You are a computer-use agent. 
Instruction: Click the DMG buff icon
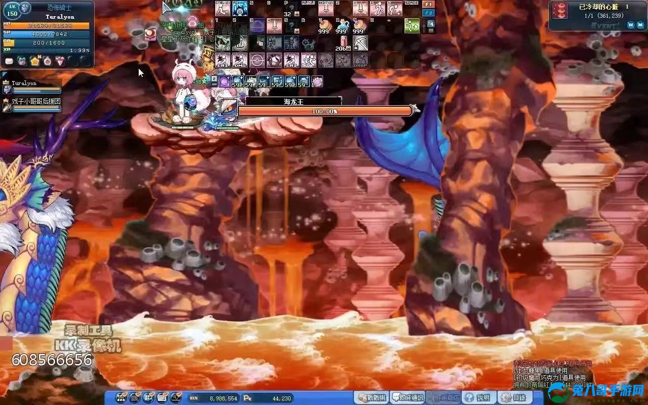(x=240, y=60)
